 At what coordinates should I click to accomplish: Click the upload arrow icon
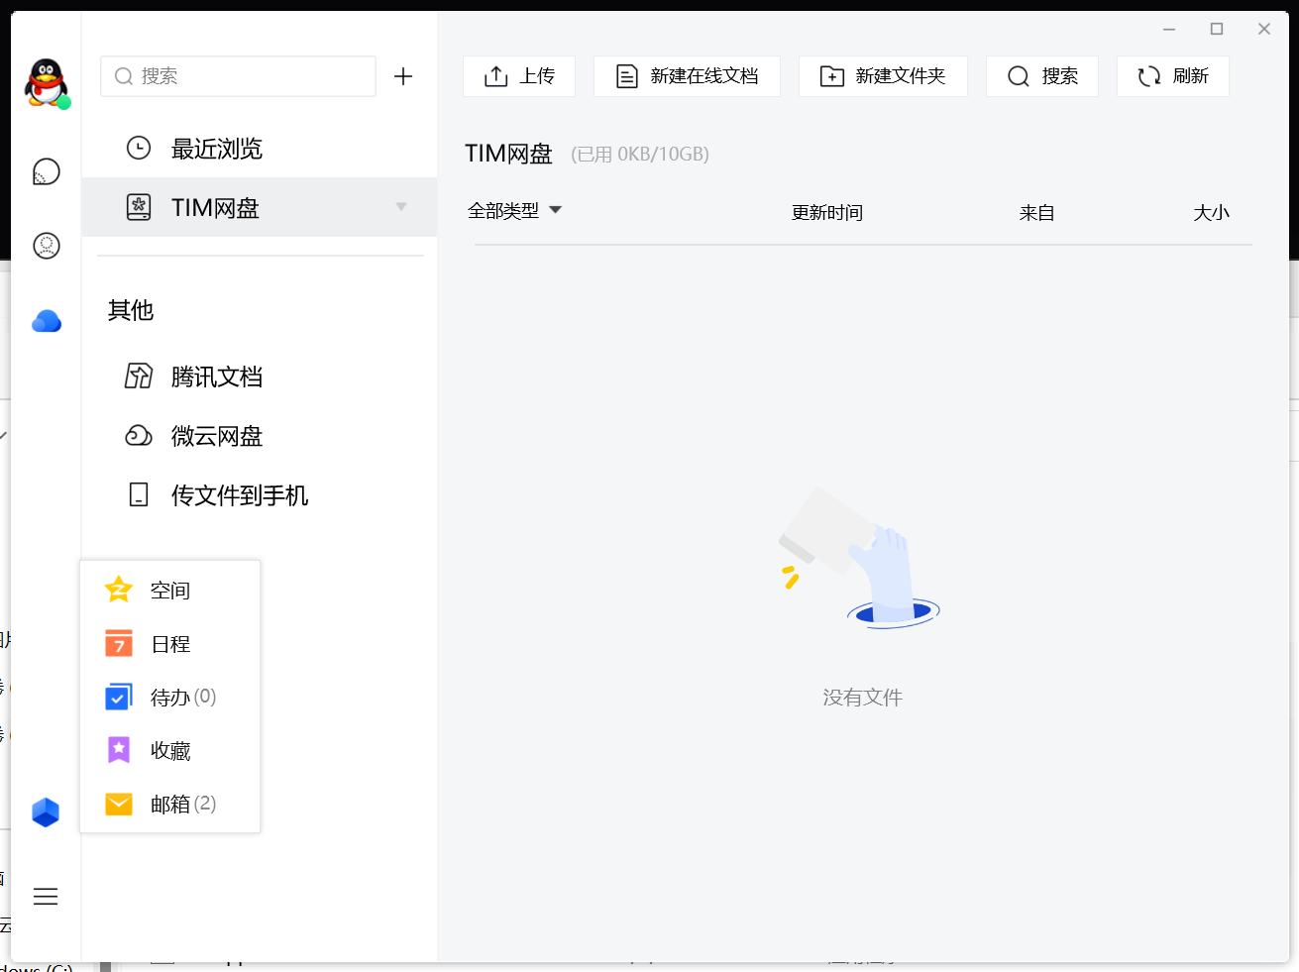click(x=496, y=76)
